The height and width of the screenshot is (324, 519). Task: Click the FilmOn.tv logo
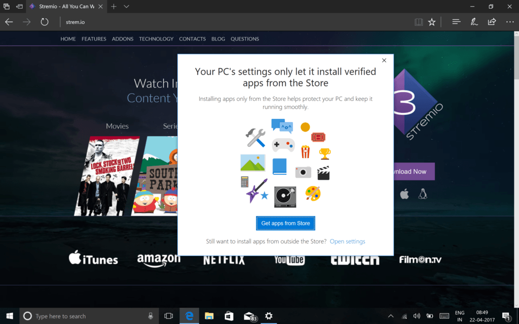(x=420, y=260)
